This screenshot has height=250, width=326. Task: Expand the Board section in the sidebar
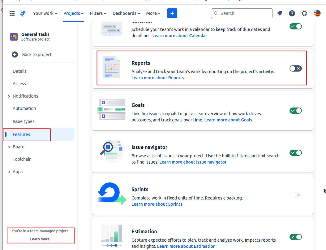(x=9, y=147)
